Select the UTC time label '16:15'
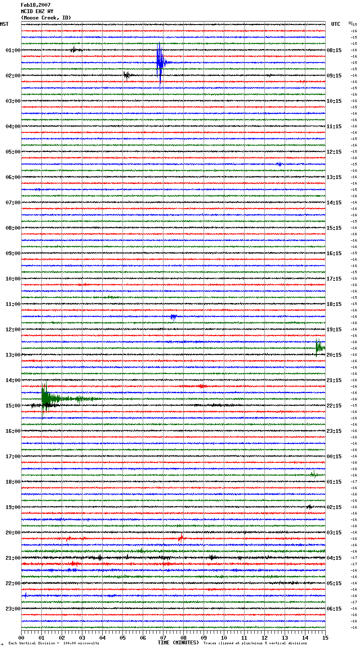This screenshot has width=359, height=649. pos(334,253)
